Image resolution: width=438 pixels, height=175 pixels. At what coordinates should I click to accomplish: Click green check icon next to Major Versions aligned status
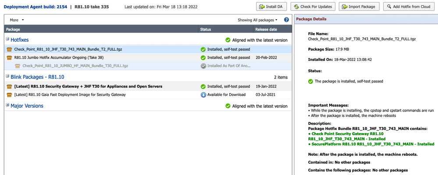(x=228, y=106)
